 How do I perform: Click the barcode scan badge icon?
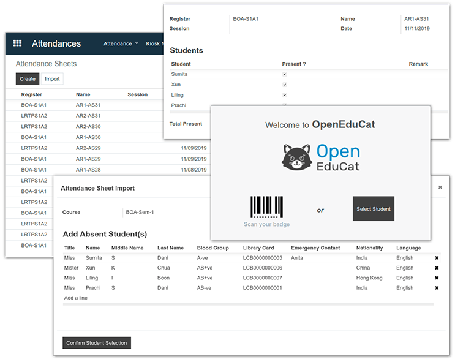point(266,207)
